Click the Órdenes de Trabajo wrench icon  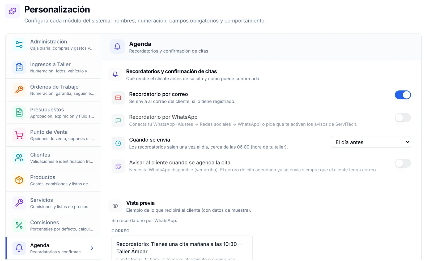tap(19, 90)
